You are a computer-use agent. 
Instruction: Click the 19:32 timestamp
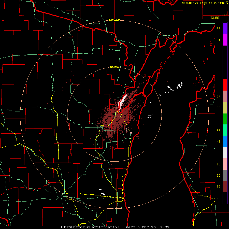(164, 227)
